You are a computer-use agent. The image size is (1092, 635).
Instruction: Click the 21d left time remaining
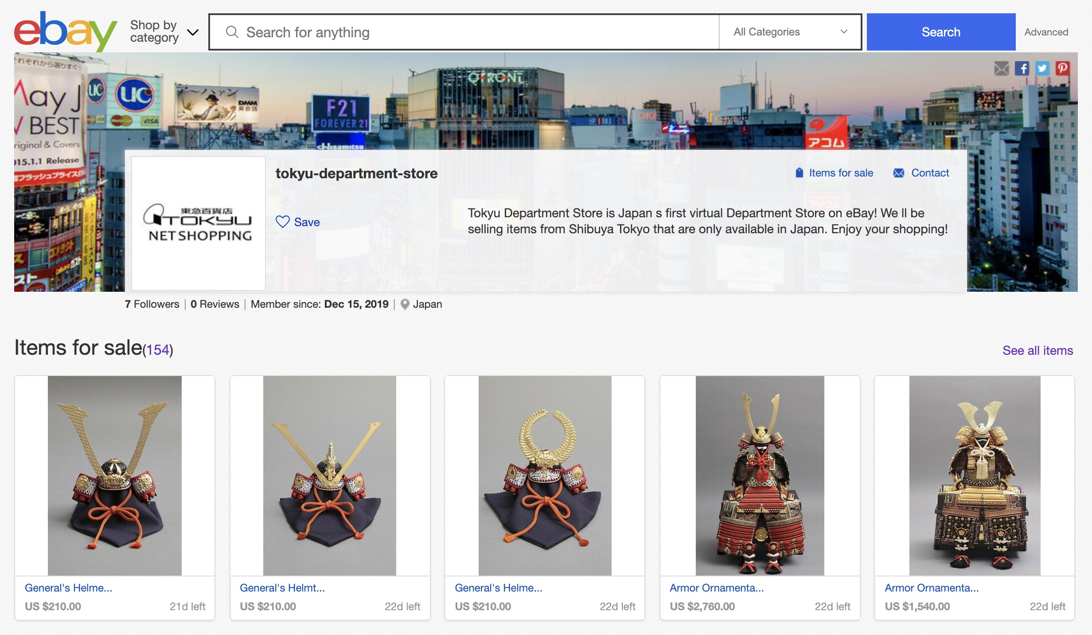[x=187, y=607]
